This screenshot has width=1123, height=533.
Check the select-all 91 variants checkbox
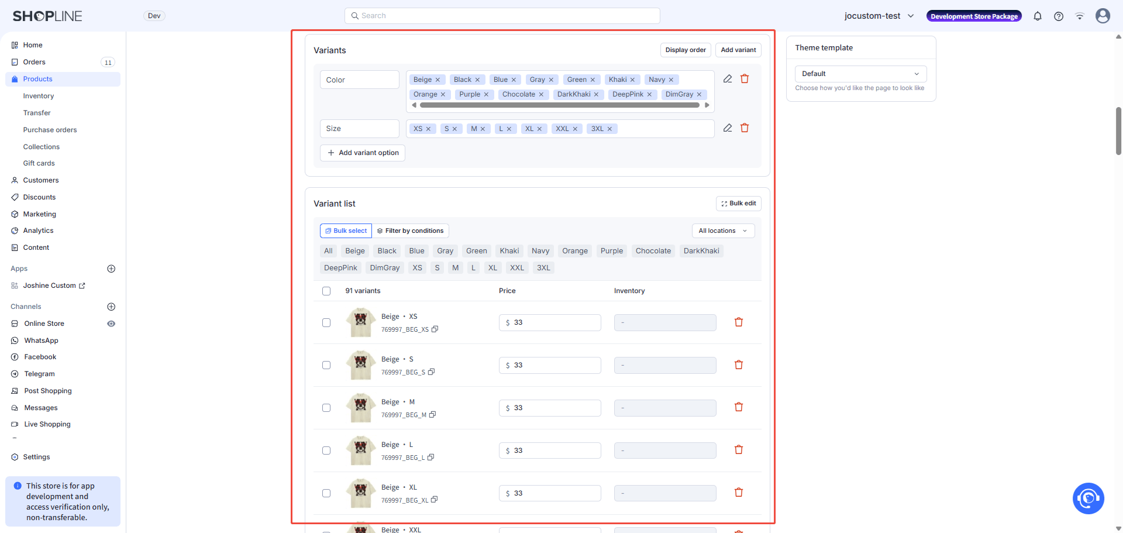(x=326, y=291)
